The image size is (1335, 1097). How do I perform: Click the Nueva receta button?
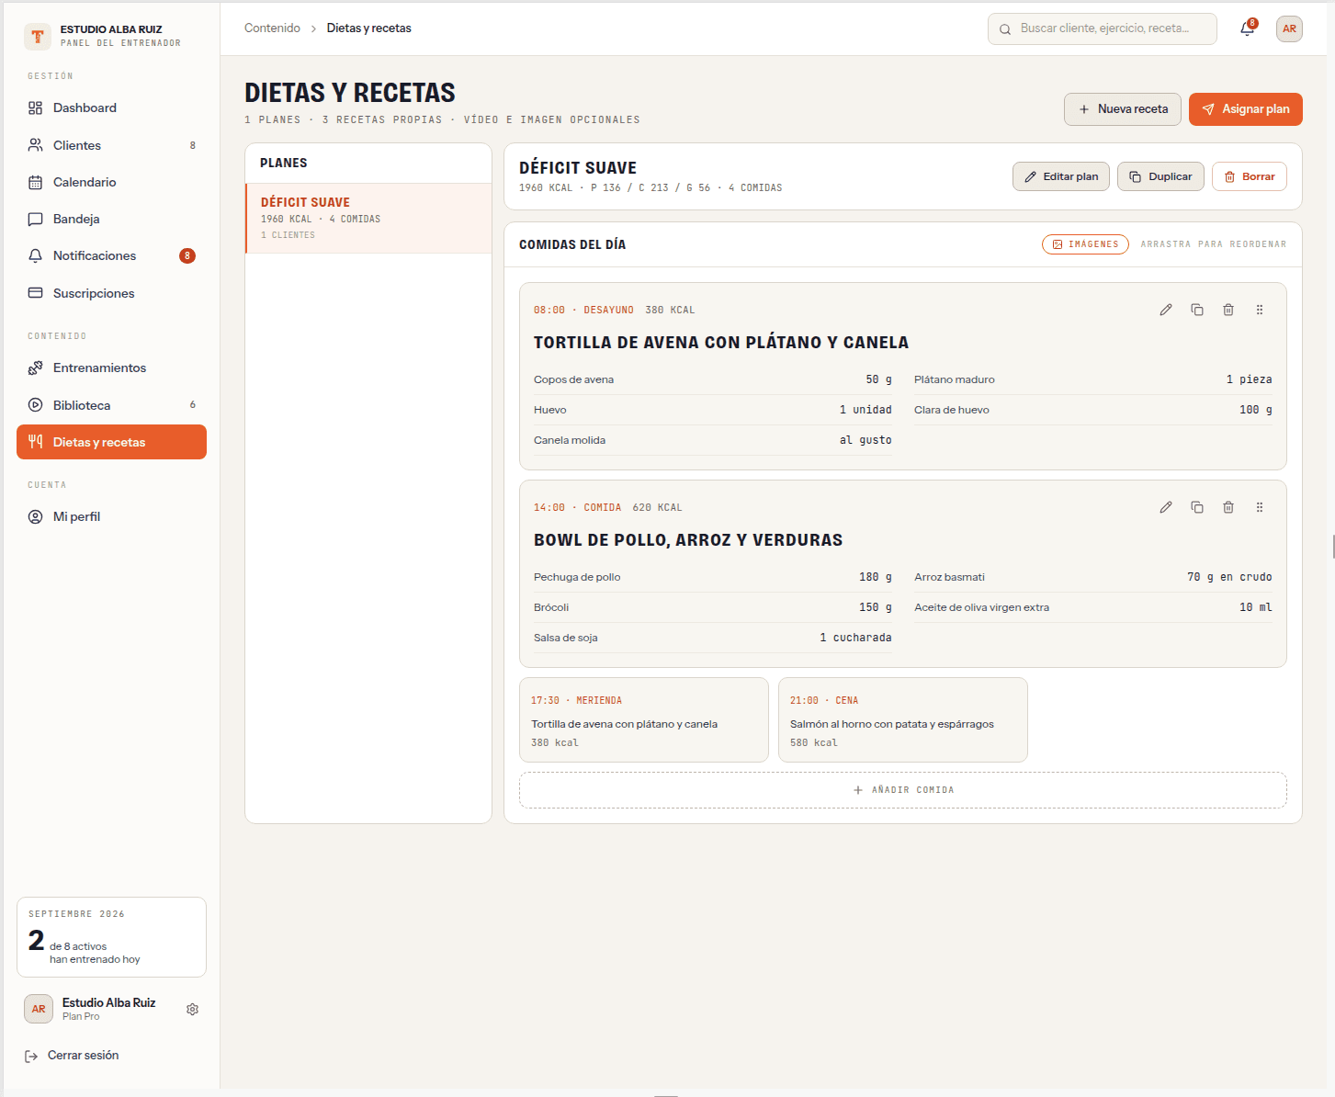1123,109
